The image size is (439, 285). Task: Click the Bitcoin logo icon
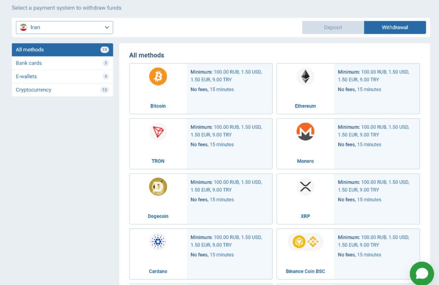click(158, 76)
